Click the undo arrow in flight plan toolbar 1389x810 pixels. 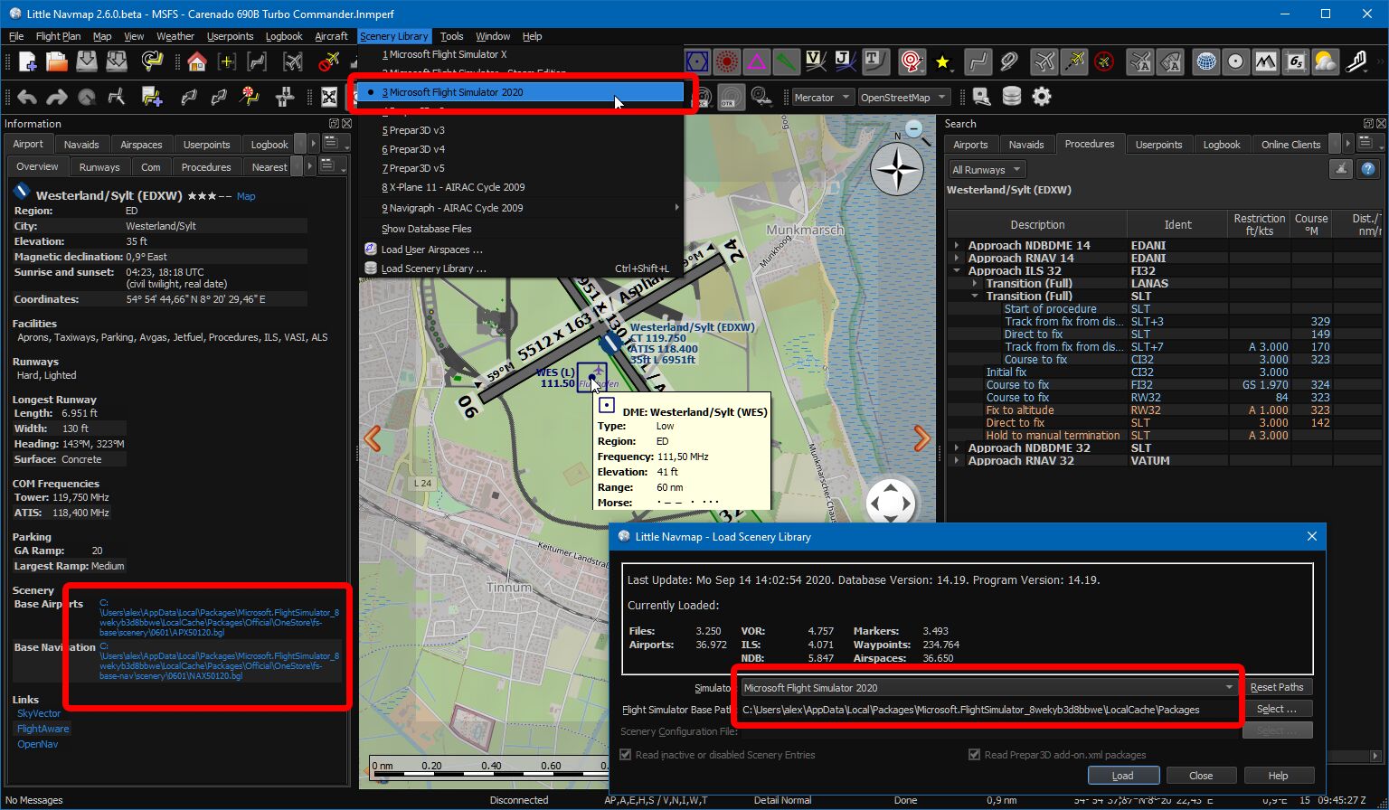point(27,97)
